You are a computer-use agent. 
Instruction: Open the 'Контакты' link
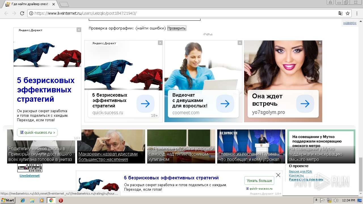(296, 175)
